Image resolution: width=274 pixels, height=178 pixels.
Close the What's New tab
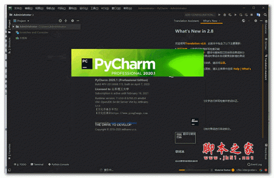pos(220,21)
